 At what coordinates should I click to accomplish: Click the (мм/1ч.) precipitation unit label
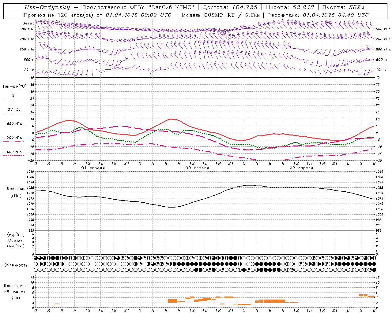pos(16,246)
